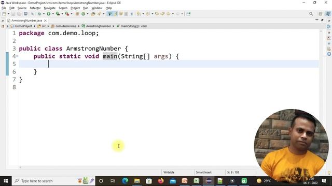Screen dimensions: 332x186
Task: Click the Last Edit Location icon
Action: click(157, 14)
